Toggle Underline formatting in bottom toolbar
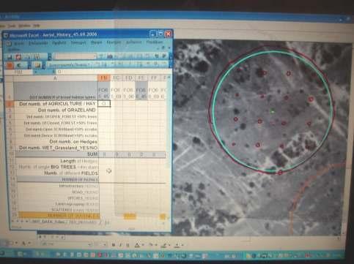The width and height of the screenshot is (354, 264). [x=128, y=245]
